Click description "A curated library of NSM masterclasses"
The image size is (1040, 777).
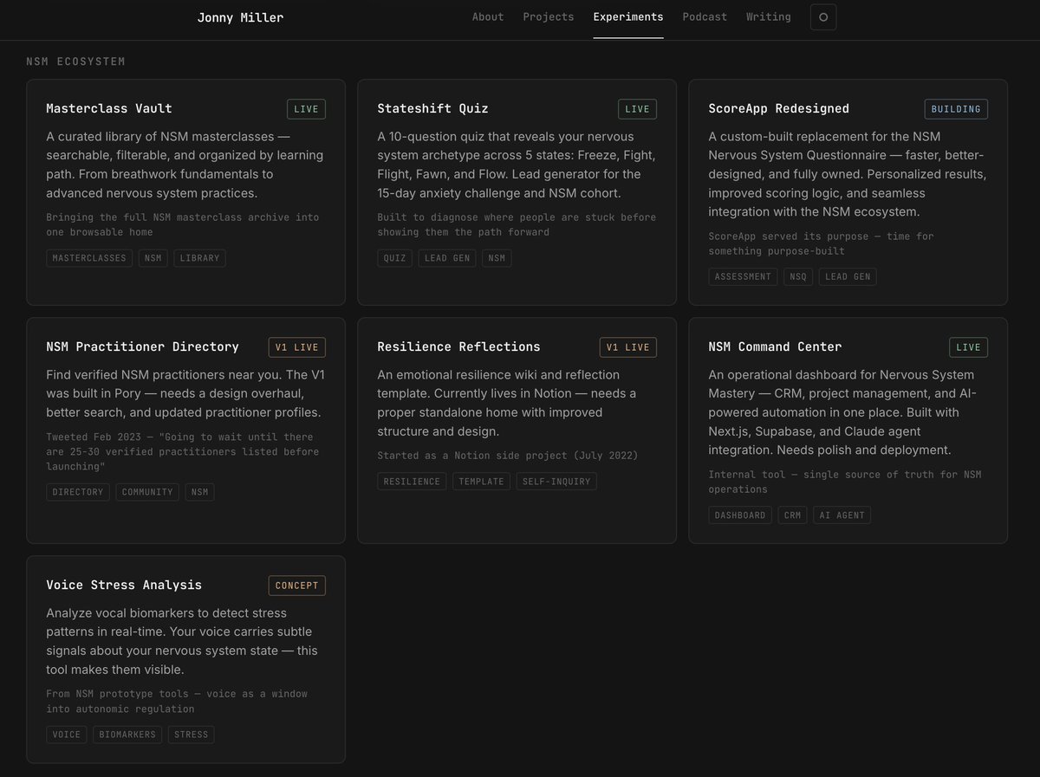pyautogui.click(x=185, y=165)
